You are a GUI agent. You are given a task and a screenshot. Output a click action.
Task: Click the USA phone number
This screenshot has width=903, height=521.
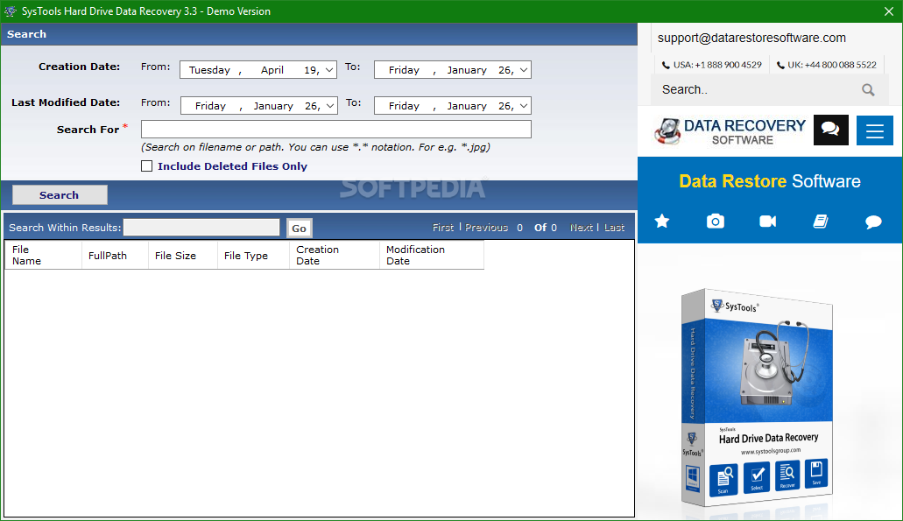(x=711, y=65)
